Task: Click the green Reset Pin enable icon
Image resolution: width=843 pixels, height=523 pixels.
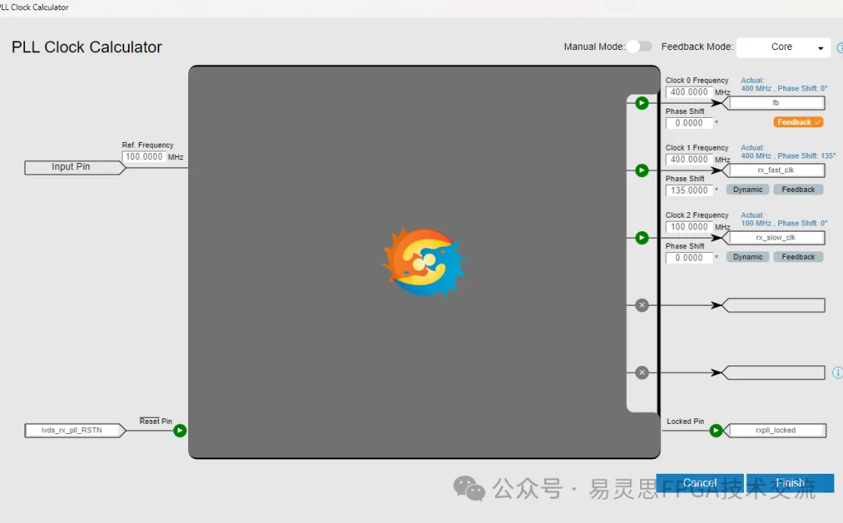Action: pyautogui.click(x=180, y=430)
